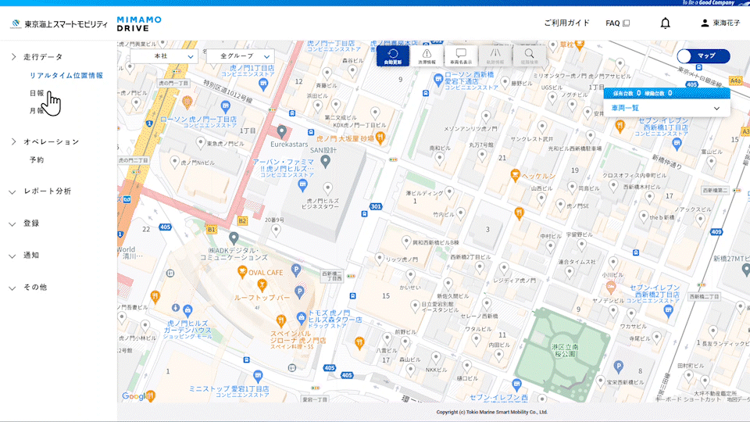Expand the その他 menu section
The image size is (750, 422).
[x=28, y=288]
